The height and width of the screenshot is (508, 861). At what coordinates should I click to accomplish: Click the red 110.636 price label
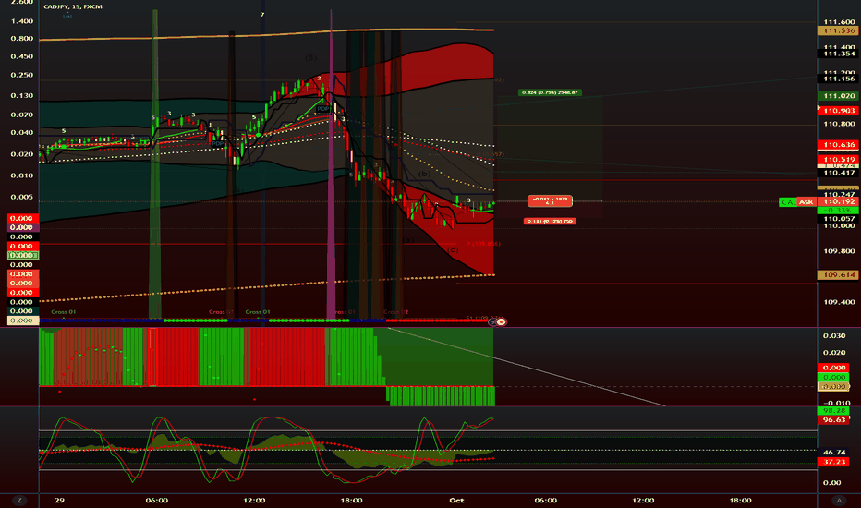point(838,145)
